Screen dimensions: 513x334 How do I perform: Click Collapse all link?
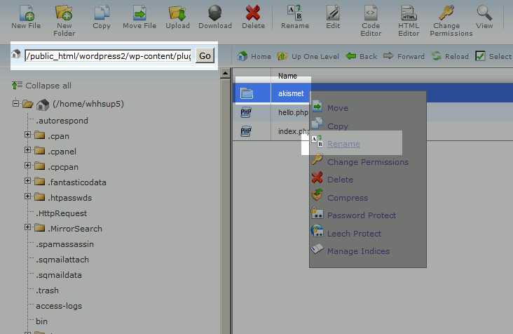pos(48,86)
